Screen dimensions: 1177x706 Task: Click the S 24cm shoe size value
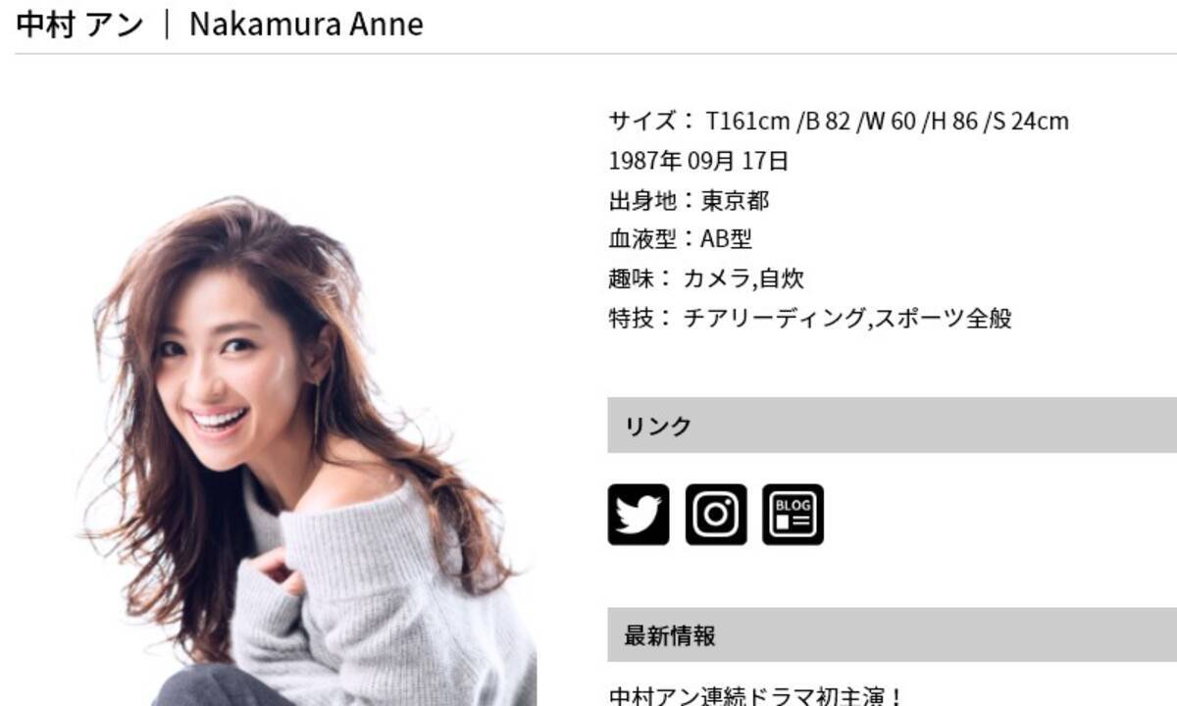[1028, 121]
